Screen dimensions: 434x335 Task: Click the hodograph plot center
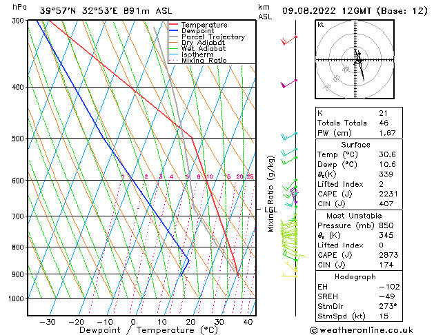point(355,60)
